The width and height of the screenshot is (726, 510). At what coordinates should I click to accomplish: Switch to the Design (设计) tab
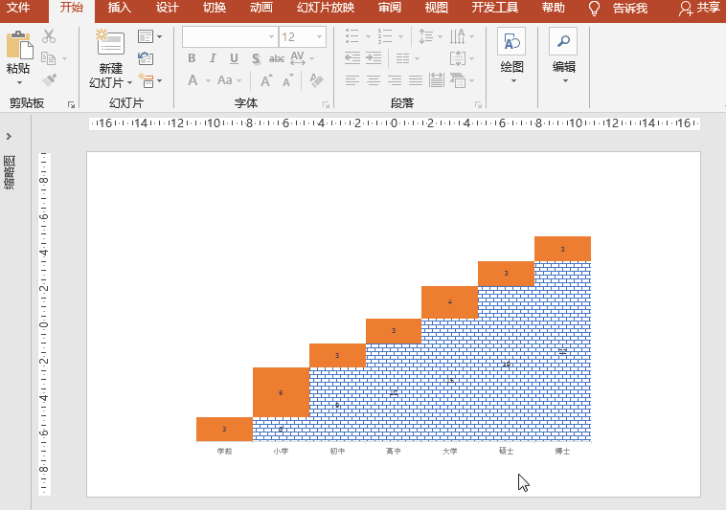click(168, 8)
